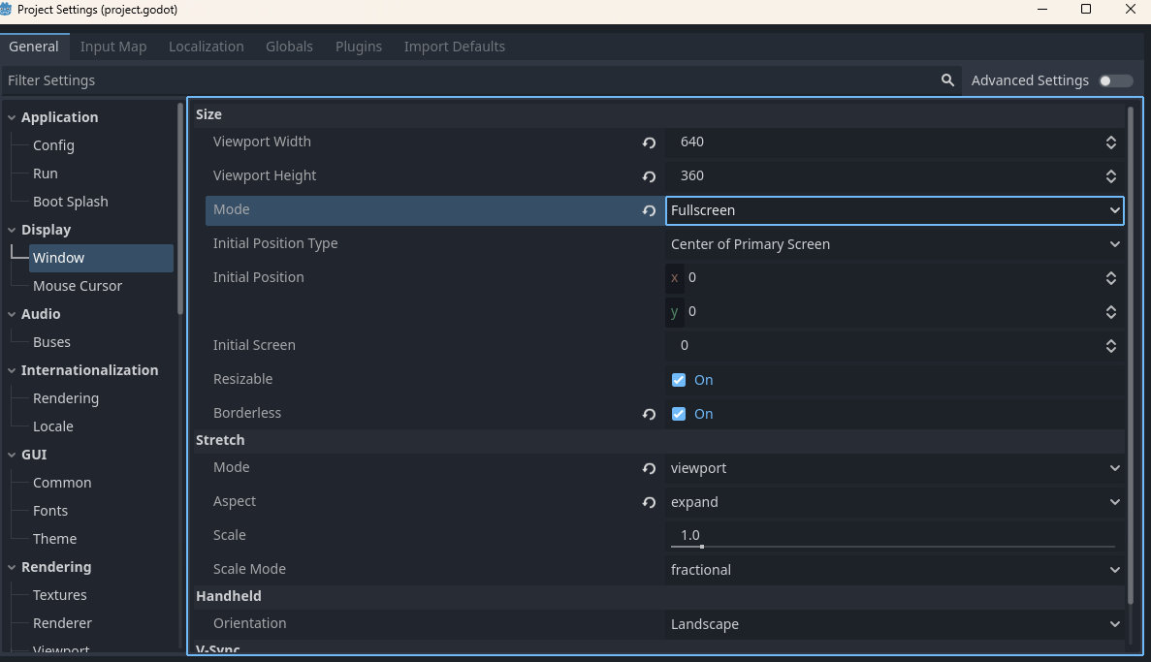
Task: Select Theme under GUI
Action: (54, 539)
